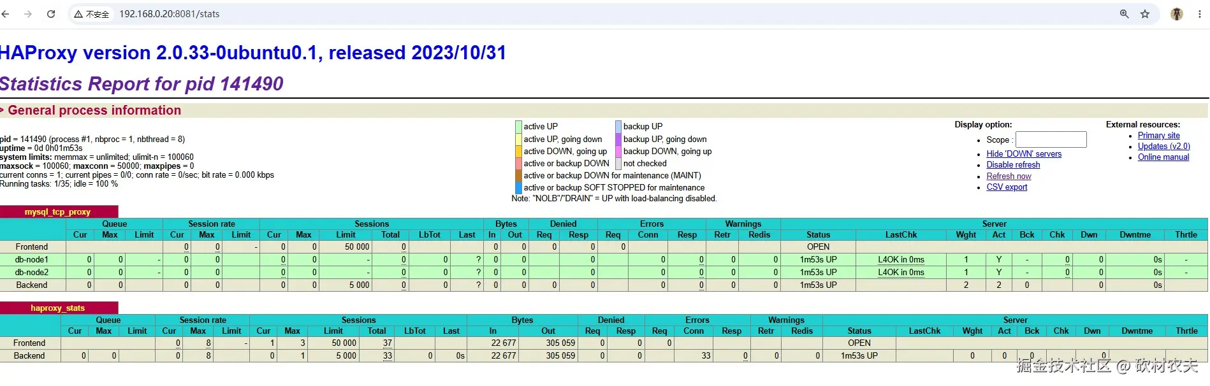The image size is (1210, 386).
Task: Click the not checked legend swatch
Action: (x=618, y=164)
